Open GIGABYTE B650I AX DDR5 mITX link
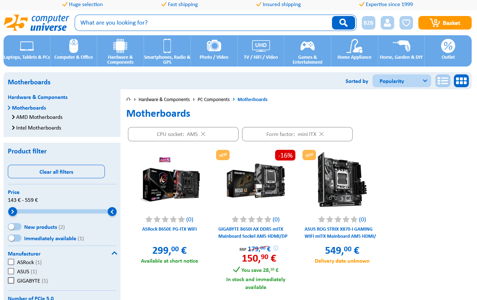 coord(253,232)
